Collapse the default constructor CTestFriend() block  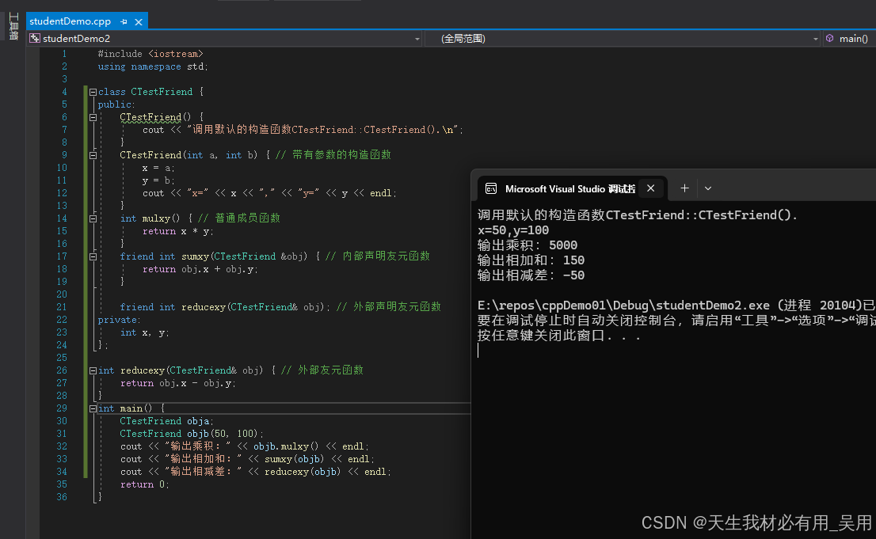(93, 117)
